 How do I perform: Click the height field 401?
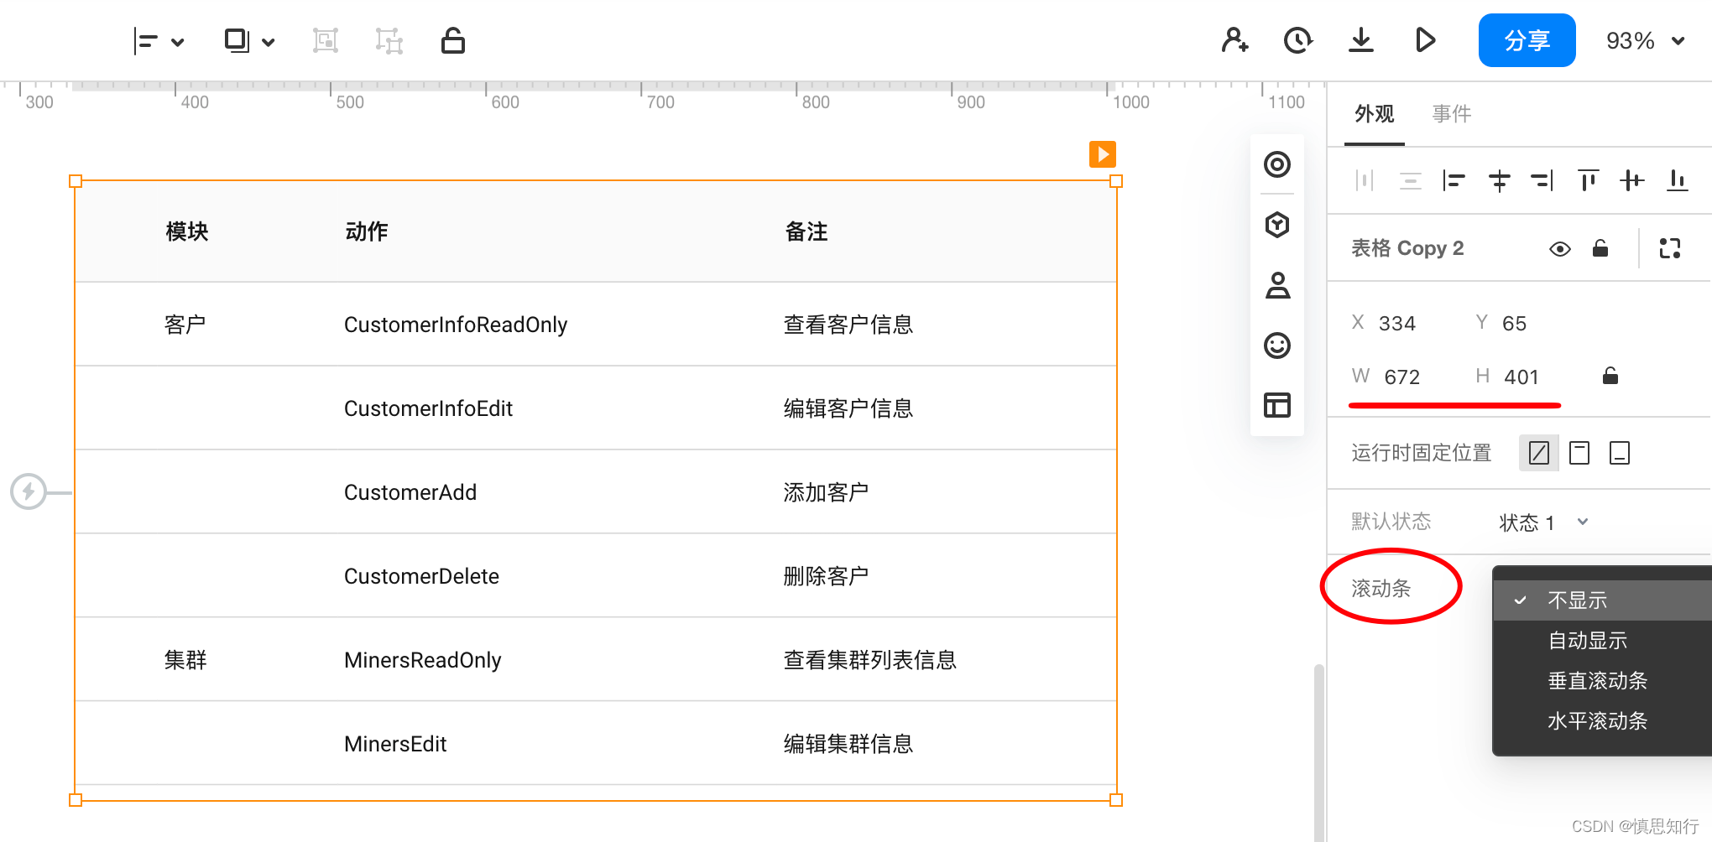click(1521, 377)
